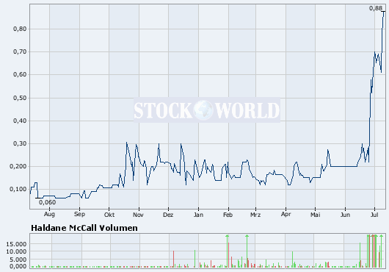Click the Nov month label
Viewport: 389px width, 272px height.
[x=138, y=215]
